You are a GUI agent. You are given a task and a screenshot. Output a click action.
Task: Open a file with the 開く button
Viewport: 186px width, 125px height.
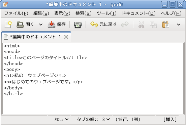25,25
